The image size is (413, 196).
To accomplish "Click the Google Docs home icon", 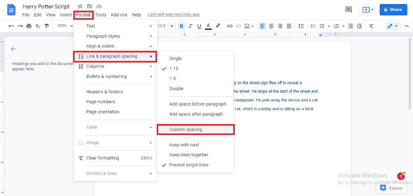I will click(x=11, y=10).
